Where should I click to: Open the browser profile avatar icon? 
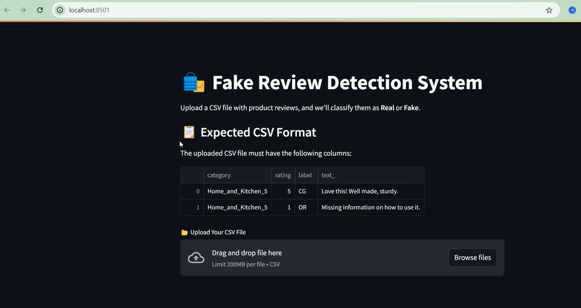pyautogui.click(x=572, y=10)
